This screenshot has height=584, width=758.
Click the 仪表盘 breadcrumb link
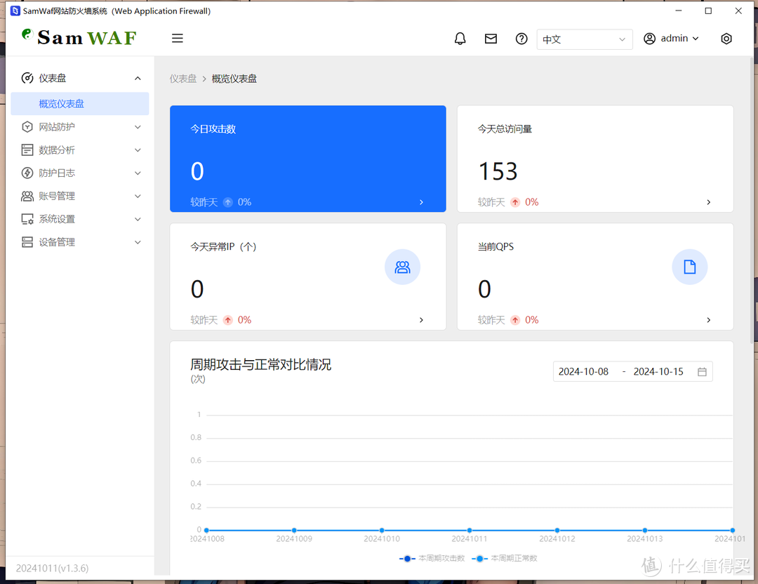(183, 79)
